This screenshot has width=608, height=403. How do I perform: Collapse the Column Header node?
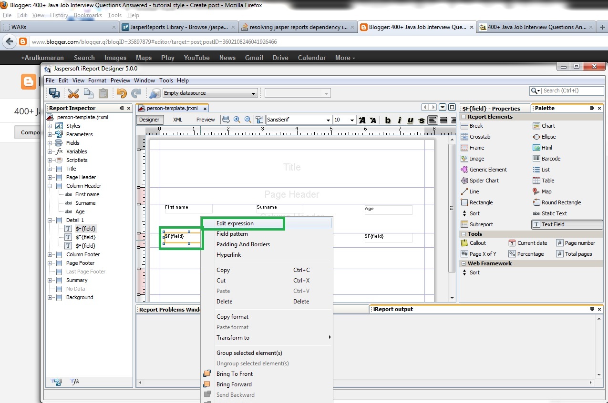click(x=50, y=186)
